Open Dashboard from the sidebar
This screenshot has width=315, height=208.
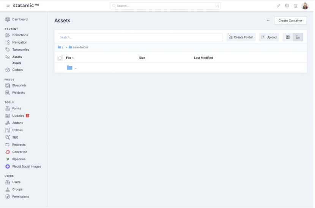pyautogui.click(x=20, y=19)
